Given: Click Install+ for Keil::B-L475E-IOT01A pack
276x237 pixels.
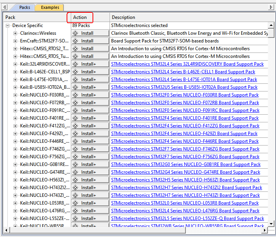Looking at the screenshot, I should 91,80.
